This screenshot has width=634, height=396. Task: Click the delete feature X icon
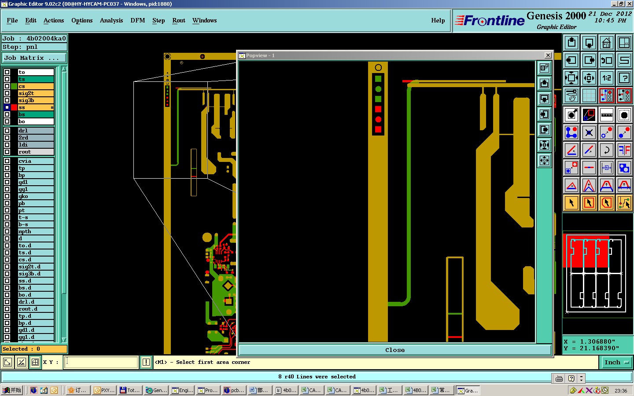point(589,132)
